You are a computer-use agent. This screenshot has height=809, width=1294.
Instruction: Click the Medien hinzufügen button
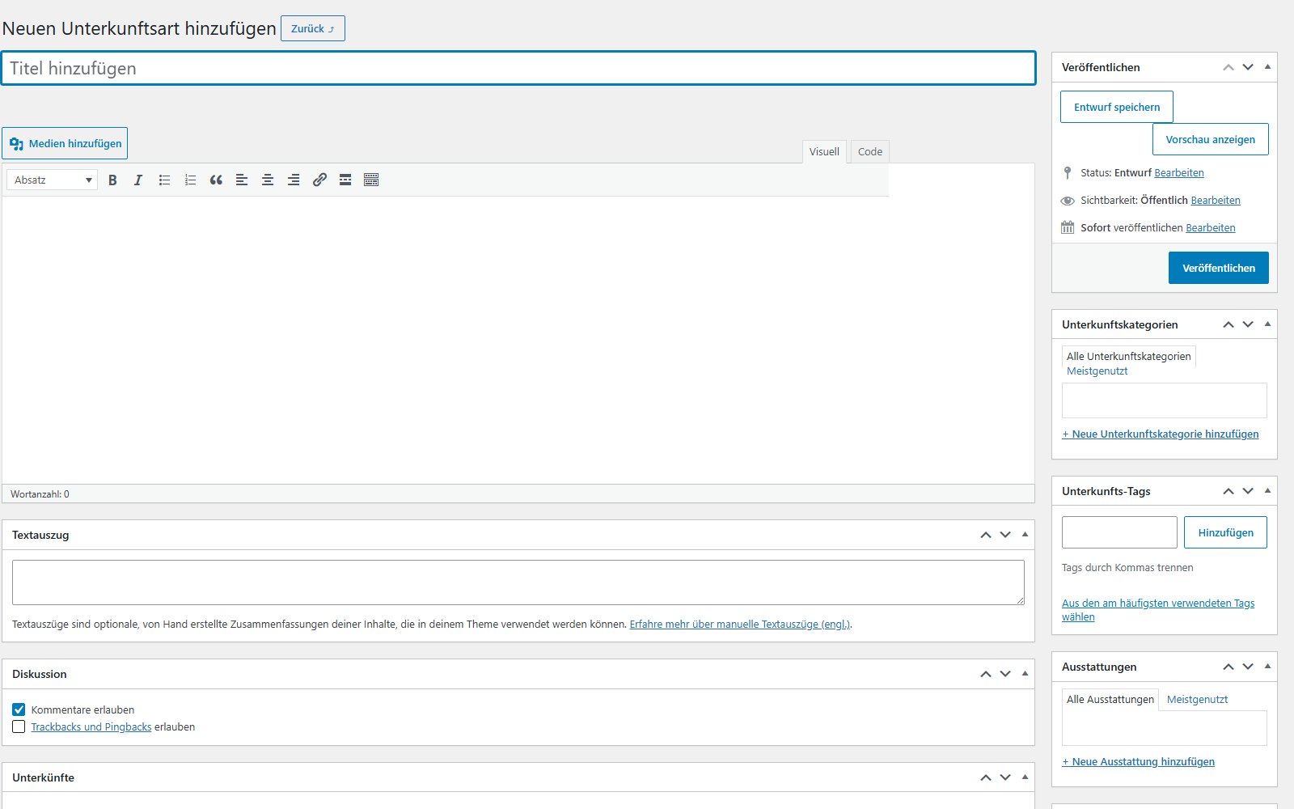coord(65,143)
